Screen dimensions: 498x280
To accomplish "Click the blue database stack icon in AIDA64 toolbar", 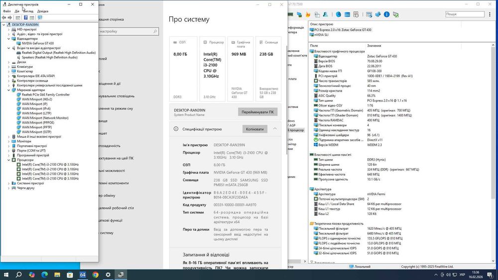I will [x=347, y=14].
